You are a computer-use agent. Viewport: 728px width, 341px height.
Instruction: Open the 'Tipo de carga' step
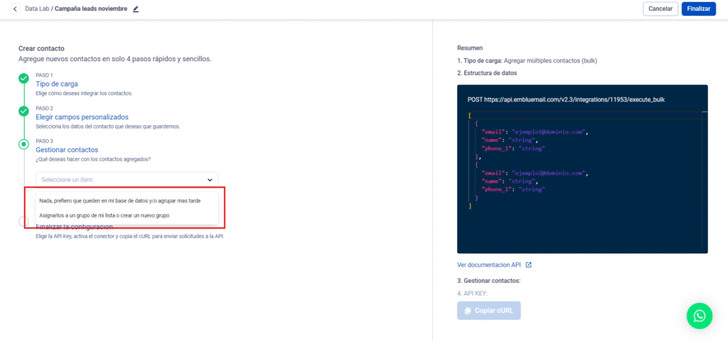click(57, 84)
